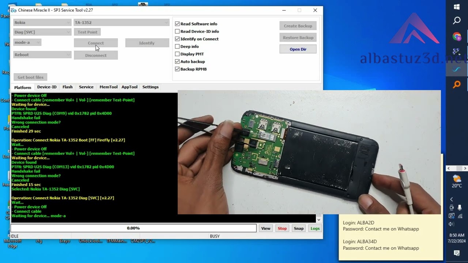Screen dimensions: 468x263
Task: Click the taskbar scrollbar left arrow
Action: click(449, 168)
